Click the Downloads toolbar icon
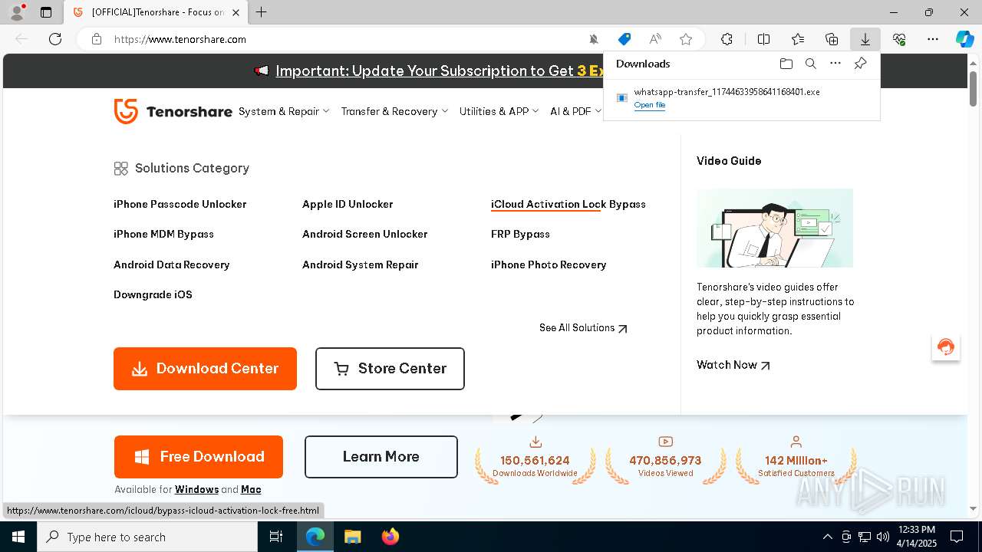Image resolution: width=982 pixels, height=552 pixels. click(865, 39)
